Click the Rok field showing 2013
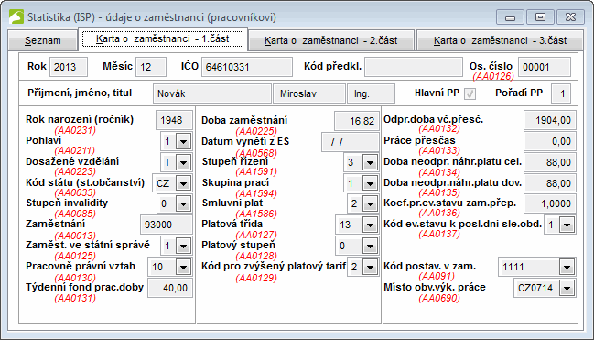 pos(69,67)
